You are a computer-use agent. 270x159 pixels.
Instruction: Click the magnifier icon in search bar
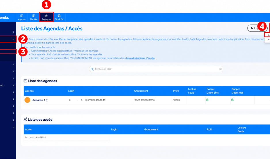[92, 69]
